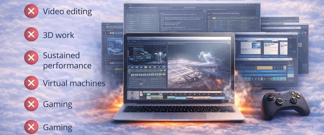Click the space scene preview on laptop screen

click(x=199, y=65)
